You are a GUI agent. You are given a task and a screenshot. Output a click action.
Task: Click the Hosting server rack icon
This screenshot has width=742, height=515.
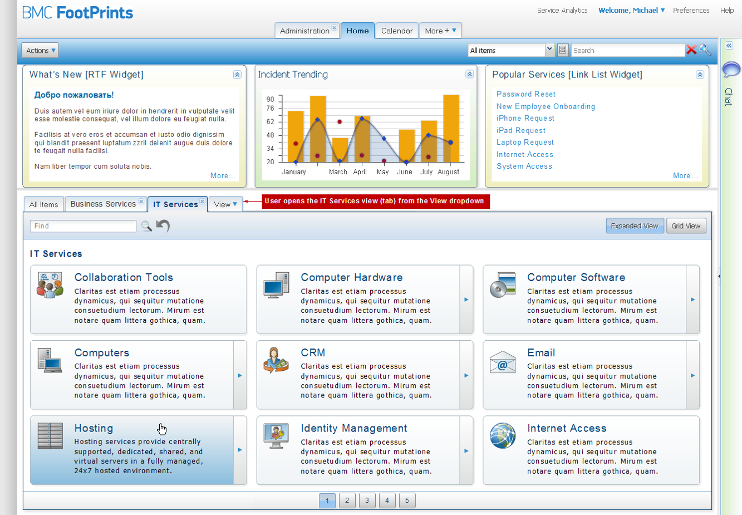50,436
